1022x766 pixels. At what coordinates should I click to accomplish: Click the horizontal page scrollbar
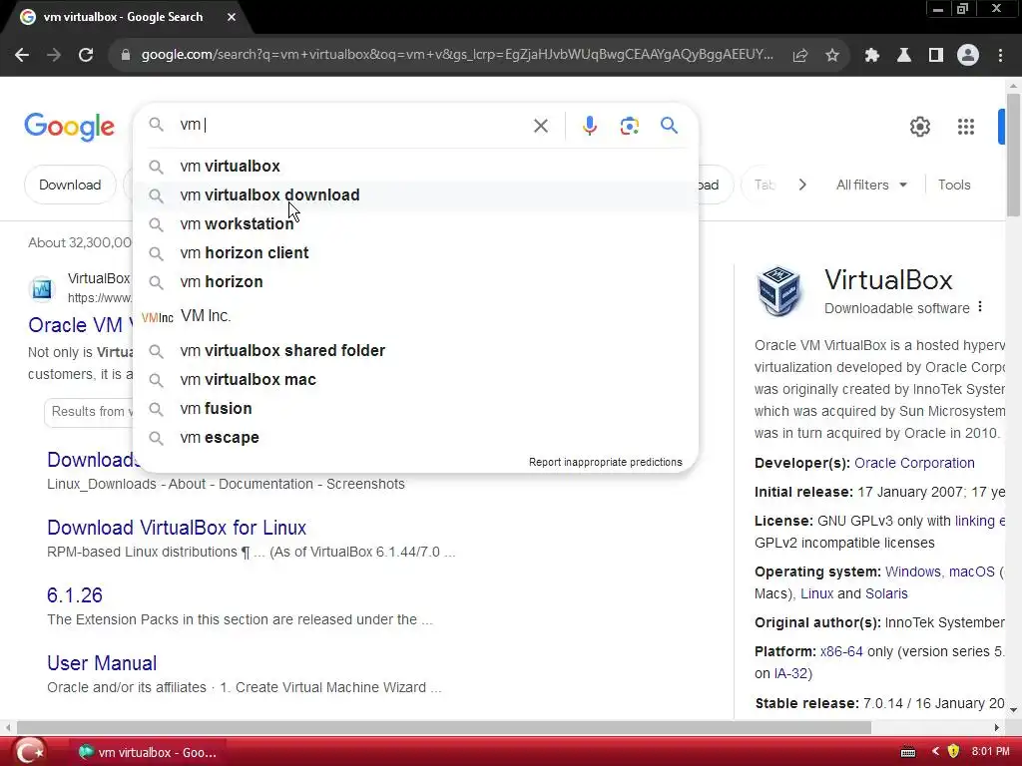click(x=444, y=727)
